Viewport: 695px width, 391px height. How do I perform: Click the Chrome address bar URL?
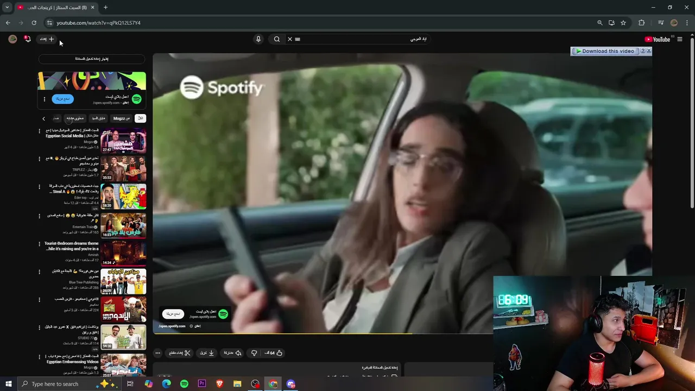(98, 23)
